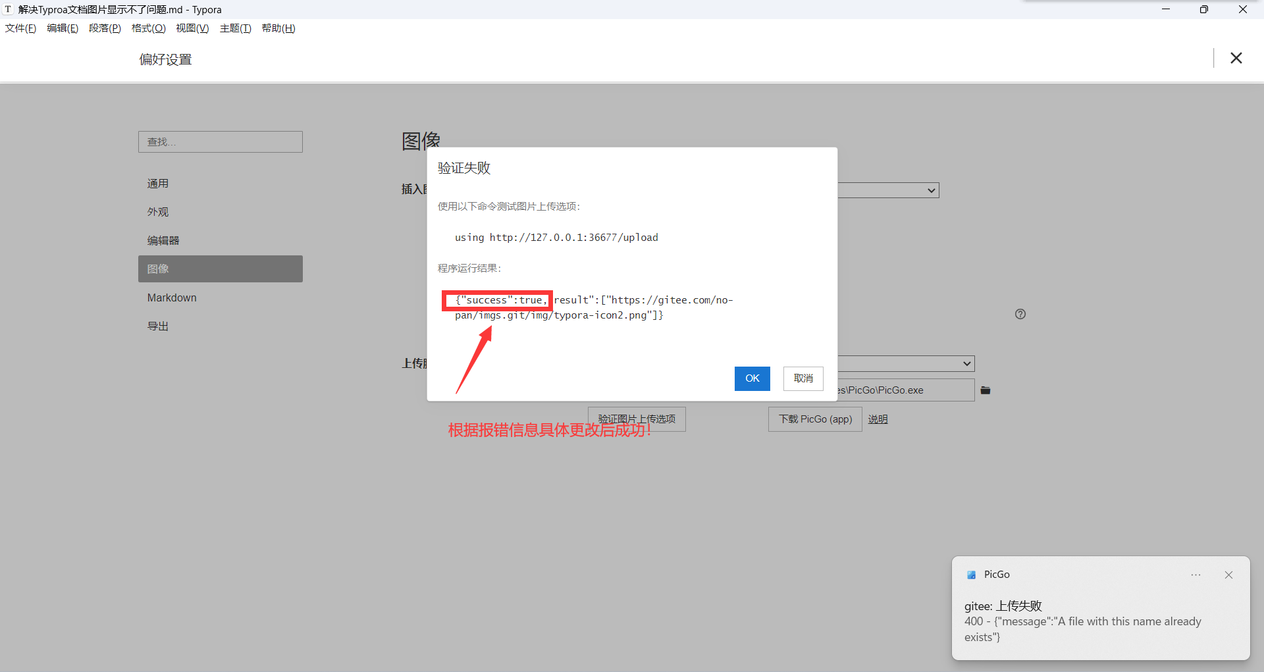Viewport: 1264px width, 672px height.
Task: Click the upload command text using http://127.0.0.1:36677/upload
Action: 556,238
